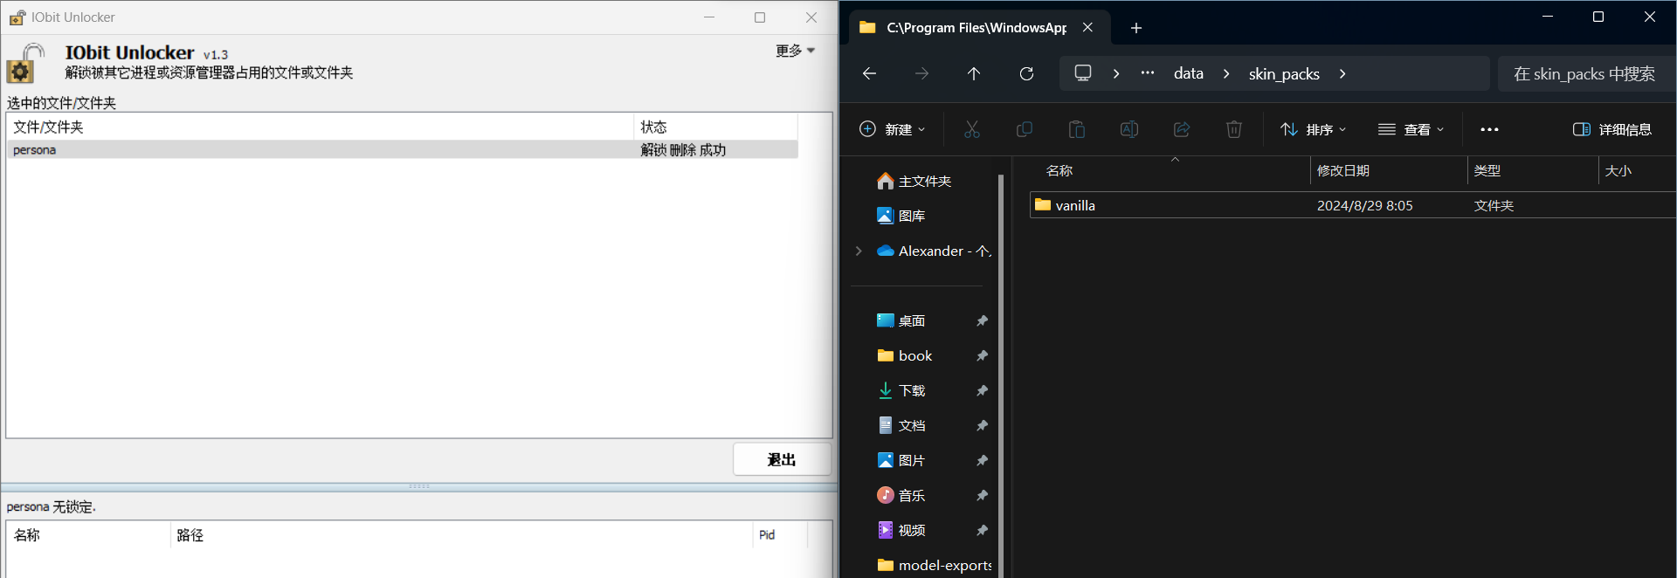Click the Share icon in Explorer toolbar
1677x578 pixels.
point(1182,129)
